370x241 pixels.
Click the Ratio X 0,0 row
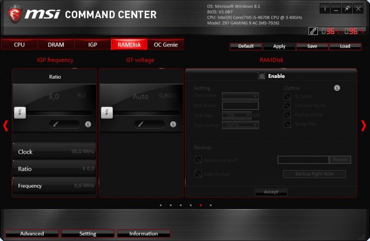click(55, 169)
